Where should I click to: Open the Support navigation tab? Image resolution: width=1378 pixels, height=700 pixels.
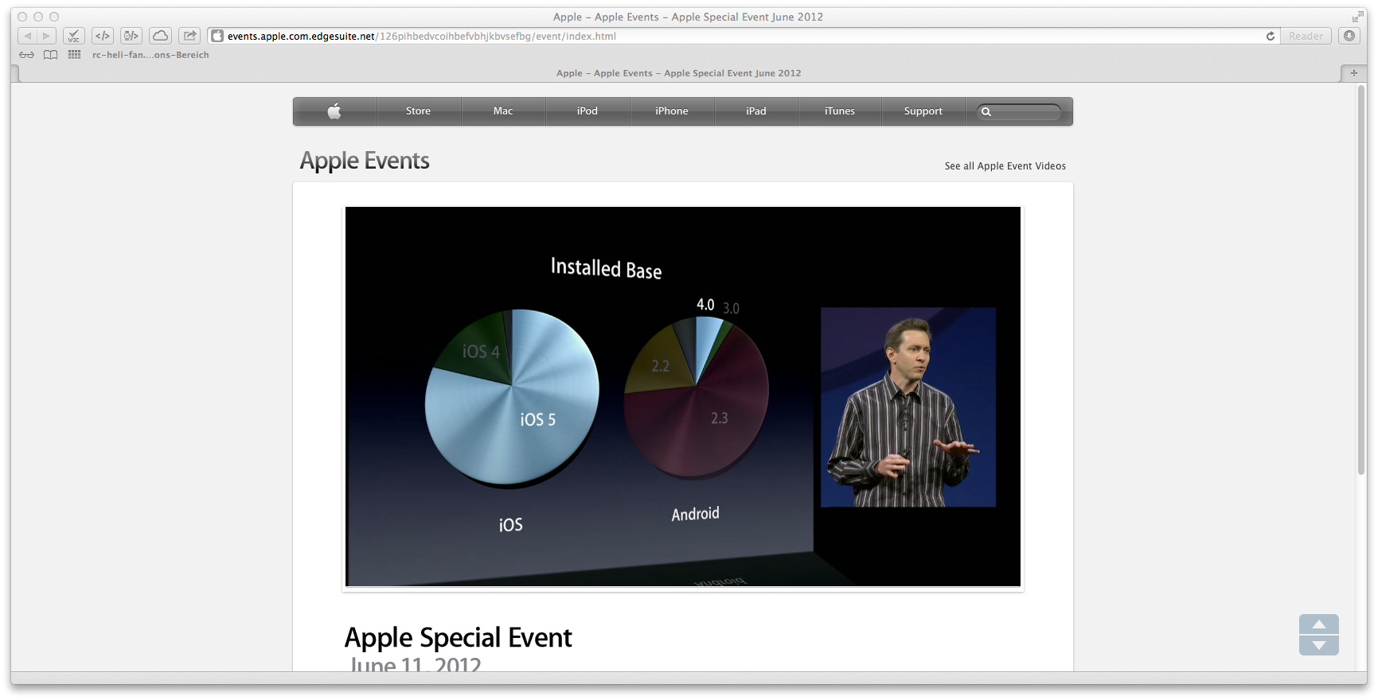click(923, 111)
